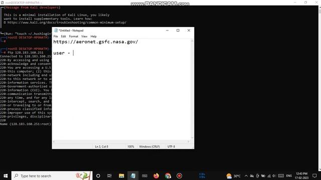
Task: Click Notepad scroll-down arrow
Action: coord(192,138)
